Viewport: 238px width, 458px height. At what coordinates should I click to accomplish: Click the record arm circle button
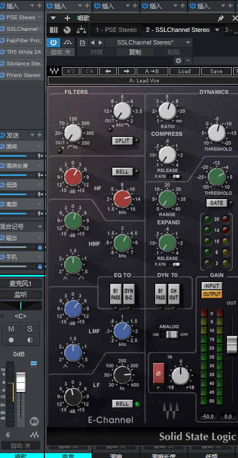pyautogui.click(x=11, y=340)
